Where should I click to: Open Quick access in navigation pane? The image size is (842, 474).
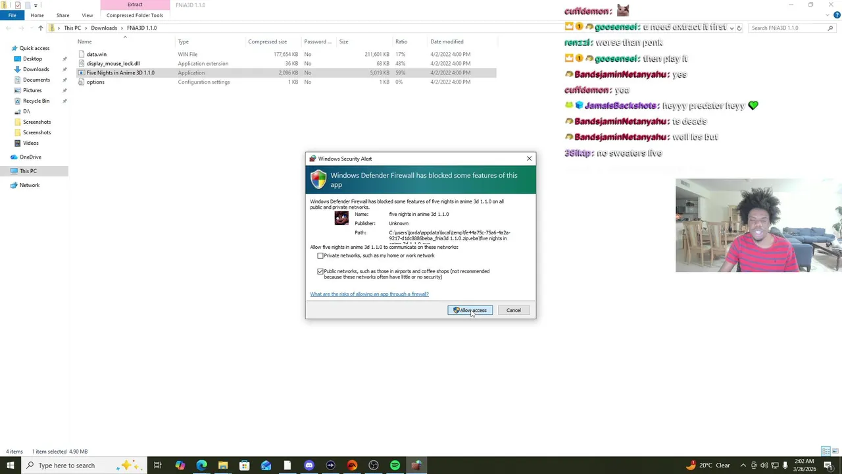pos(34,48)
